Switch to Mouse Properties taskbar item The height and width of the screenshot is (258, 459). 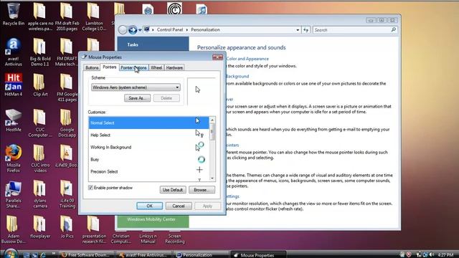[x=259, y=255]
